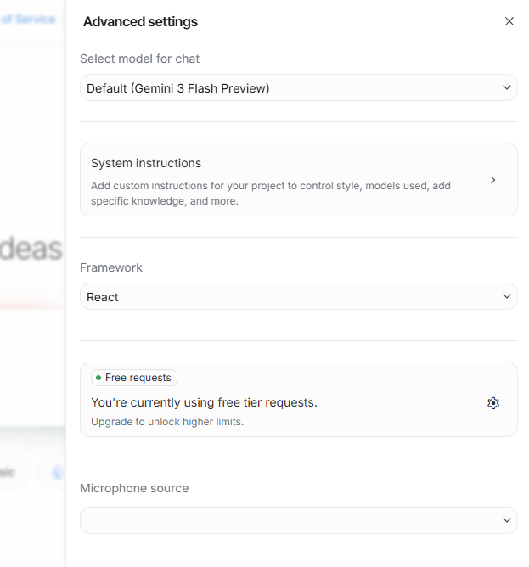Click the Microphone source label

[134, 488]
